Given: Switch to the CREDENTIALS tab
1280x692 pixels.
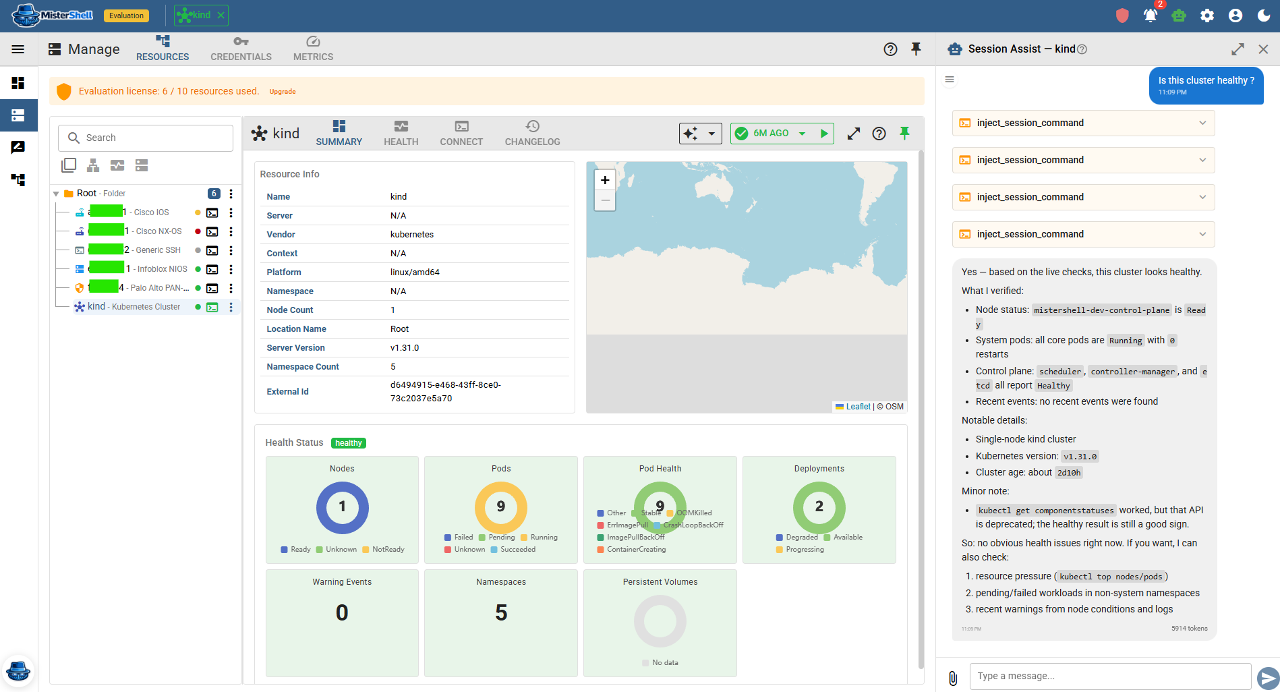Looking at the screenshot, I should 241,49.
